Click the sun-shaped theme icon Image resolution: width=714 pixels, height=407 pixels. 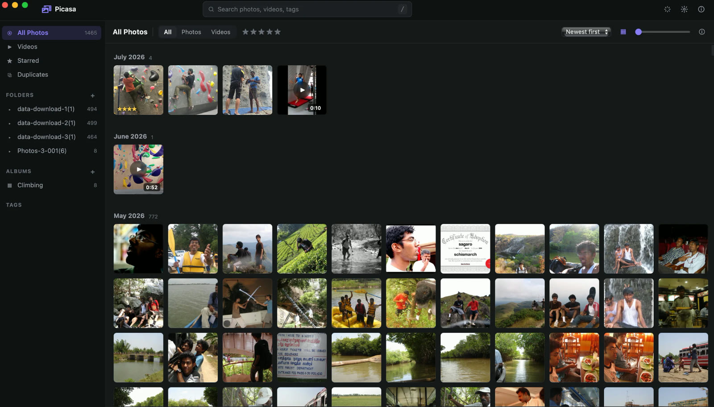point(684,9)
